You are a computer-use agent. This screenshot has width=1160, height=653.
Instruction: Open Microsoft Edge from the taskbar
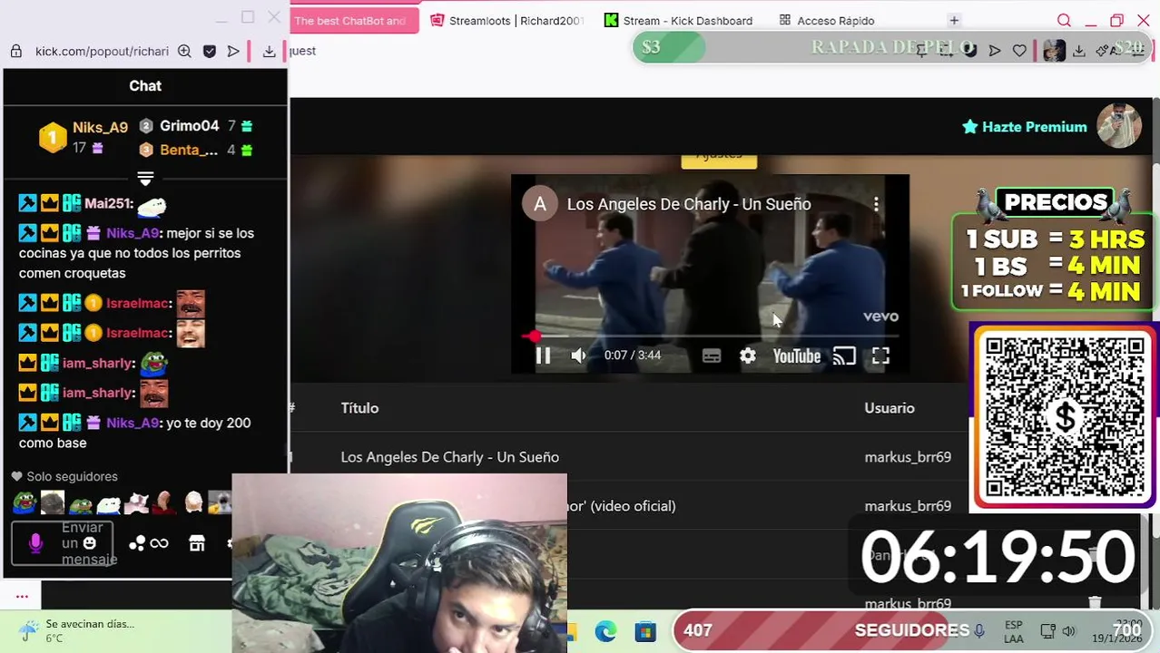click(605, 631)
